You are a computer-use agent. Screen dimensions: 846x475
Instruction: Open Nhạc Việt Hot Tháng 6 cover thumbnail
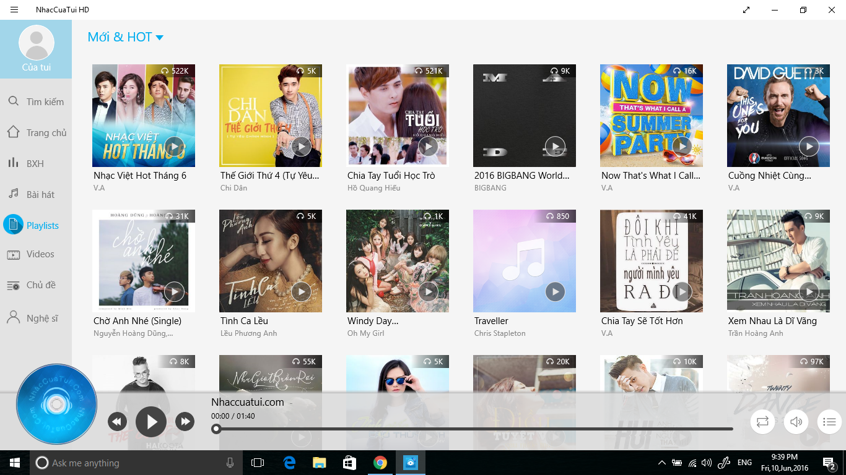tap(144, 116)
